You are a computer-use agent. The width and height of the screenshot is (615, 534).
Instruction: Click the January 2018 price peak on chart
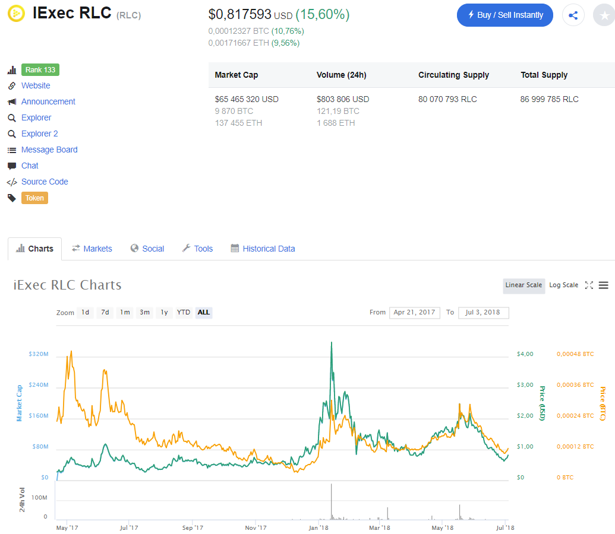(x=332, y=343)
